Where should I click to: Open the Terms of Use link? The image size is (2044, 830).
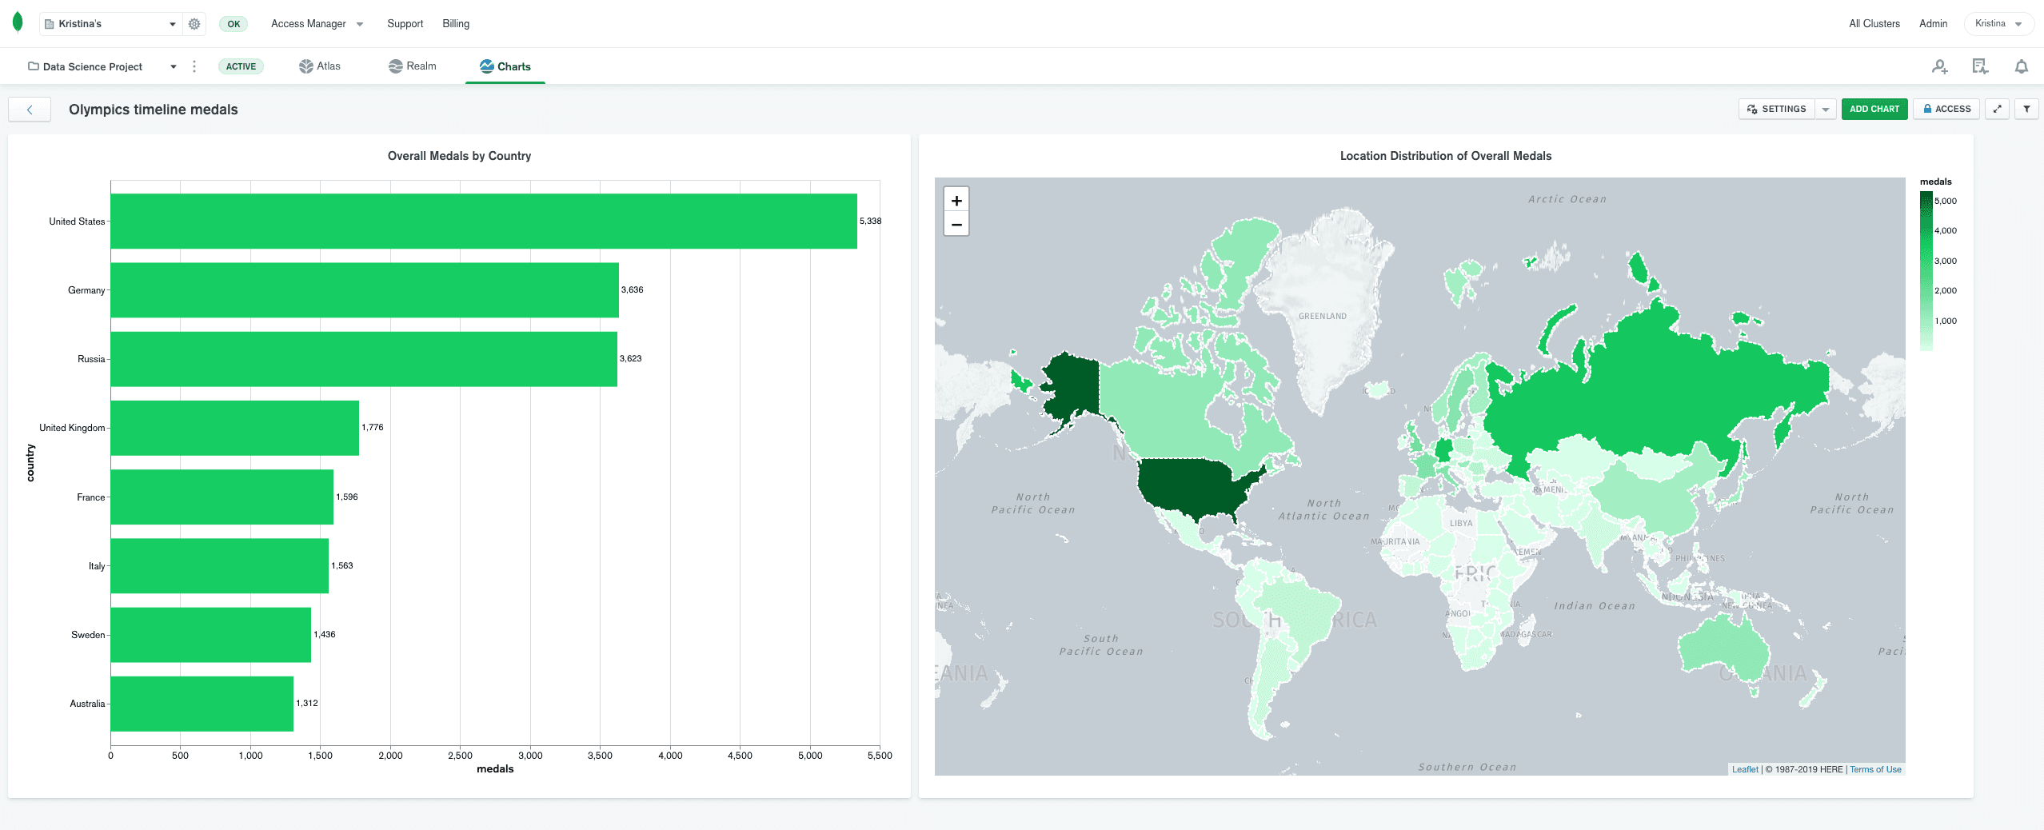click(1875, 769)
